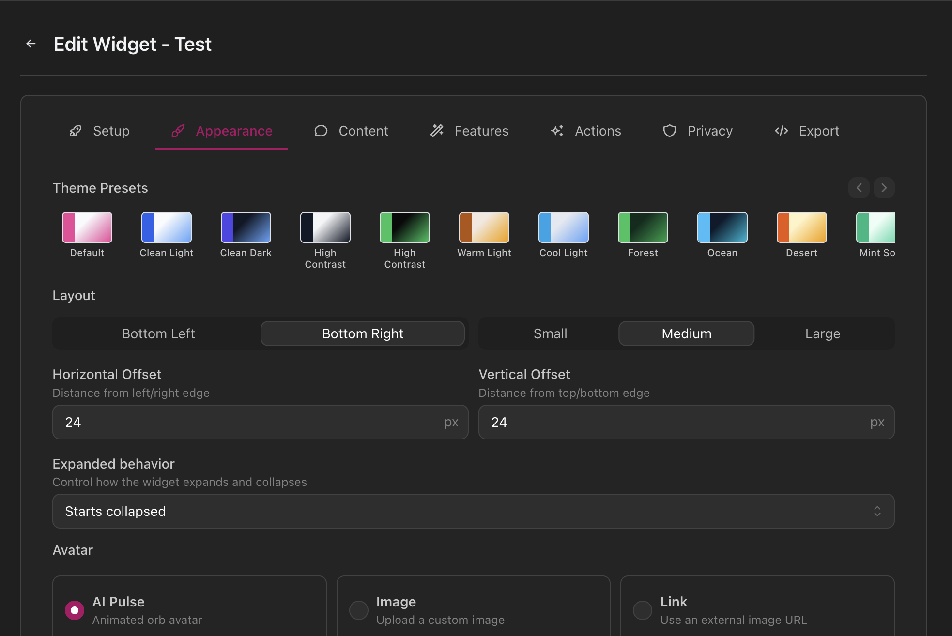Click the speech bubble icon next to Content
Viewport: 952px width, 636px height.
tap(321, 131)
